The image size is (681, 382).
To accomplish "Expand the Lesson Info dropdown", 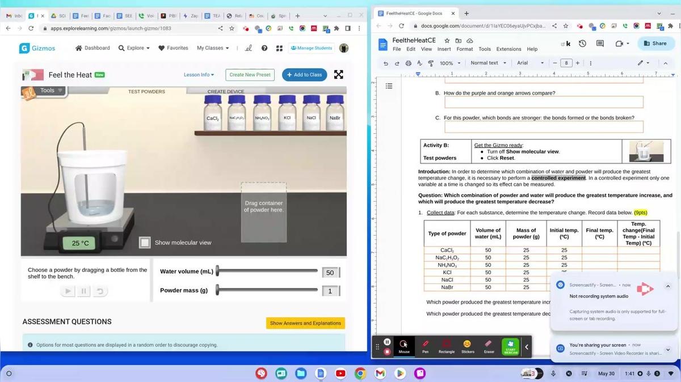I will 199,75.
